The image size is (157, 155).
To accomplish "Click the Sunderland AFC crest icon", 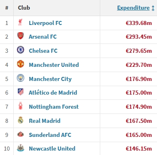I will [x=21, y=134].
